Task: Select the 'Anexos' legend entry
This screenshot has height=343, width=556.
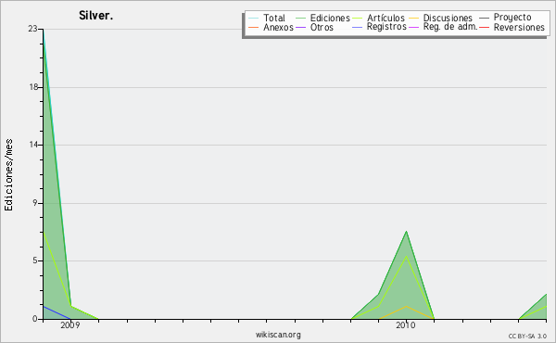Action: (278, 27)
